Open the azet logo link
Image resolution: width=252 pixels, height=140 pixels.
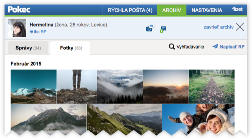[x=237, y=9]
